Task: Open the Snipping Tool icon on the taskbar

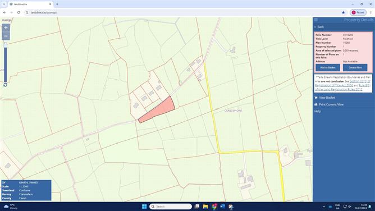Action: 231,207
